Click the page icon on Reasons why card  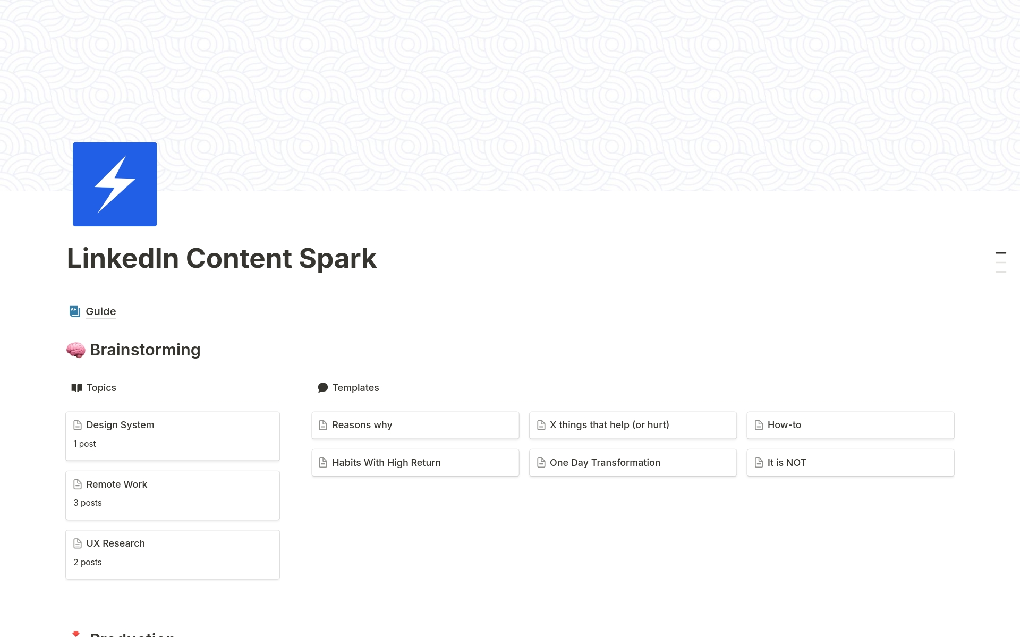click(323, 425)
